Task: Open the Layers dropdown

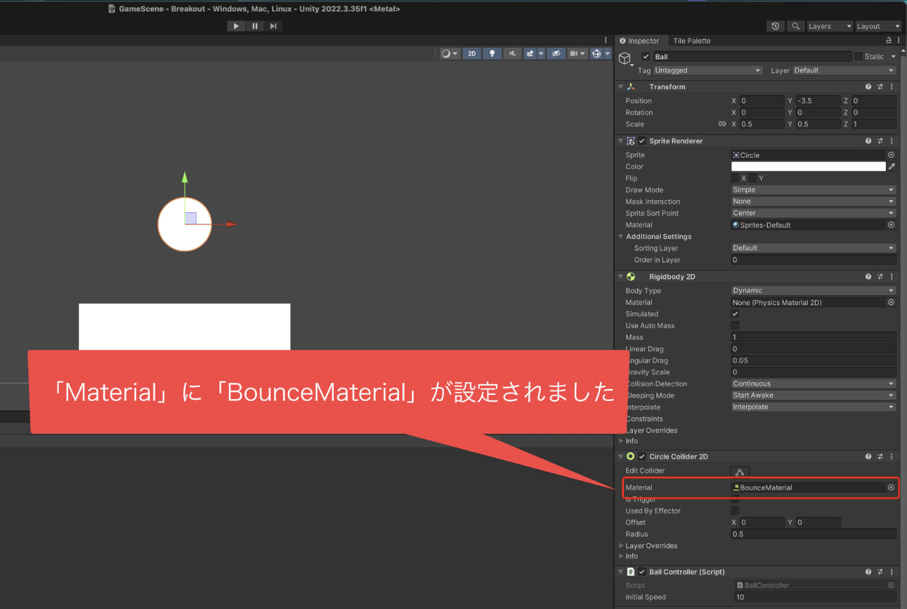Action: click(830, 26)
